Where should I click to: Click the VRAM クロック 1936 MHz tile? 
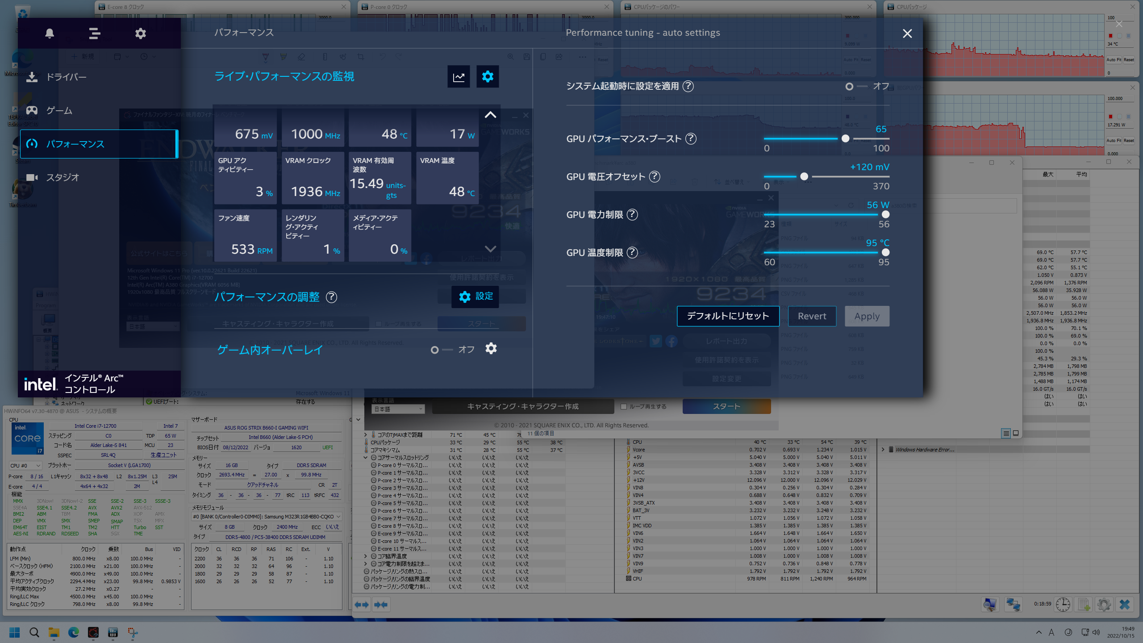pos(313,178)
